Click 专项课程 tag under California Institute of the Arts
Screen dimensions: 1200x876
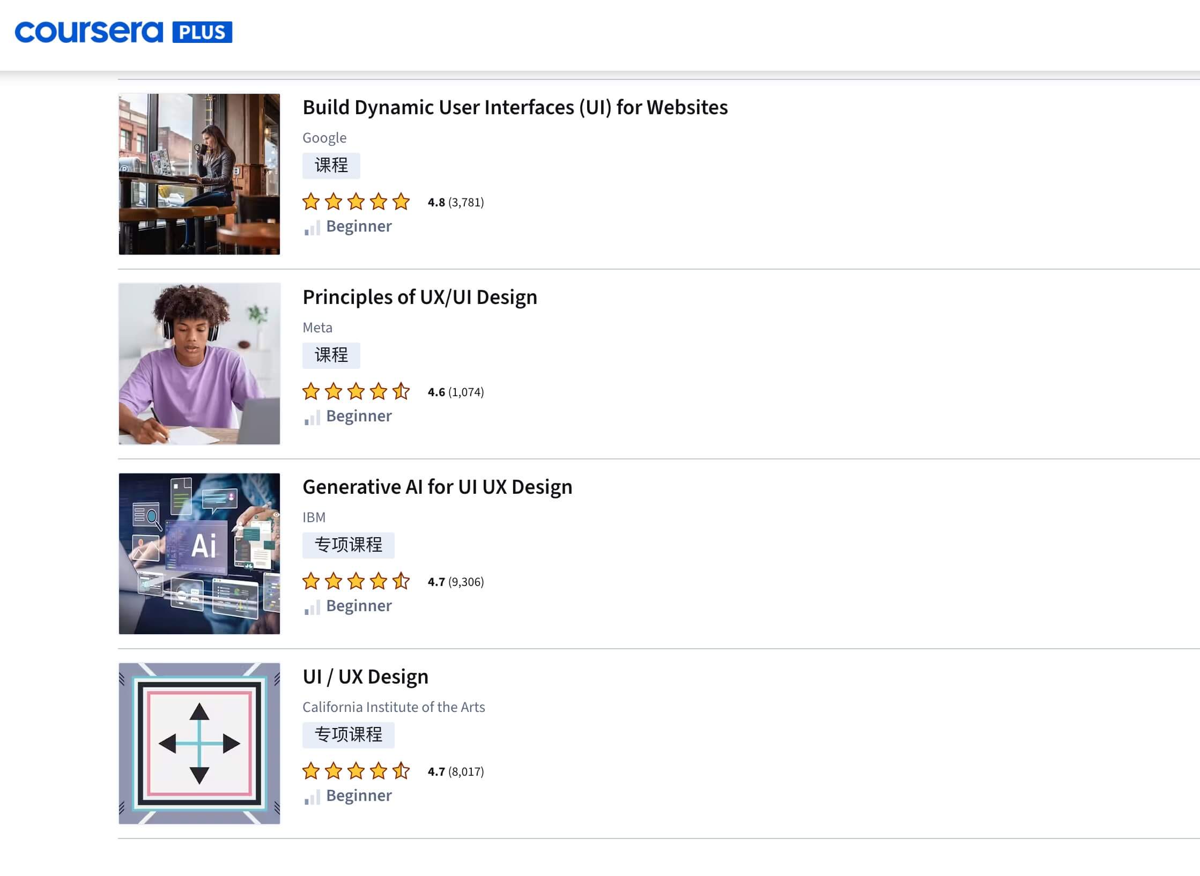(x=348, y=734)
